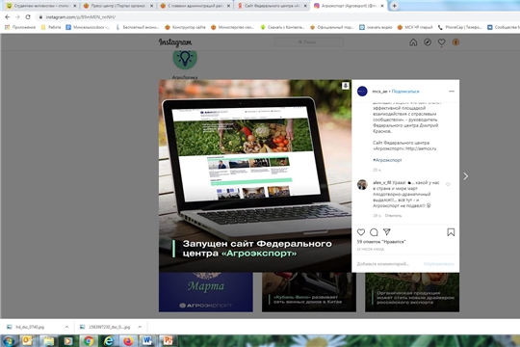The image size is (520, 347).
Task: Expand options for hd_dsc download item
Action: (x=66, y=327)
